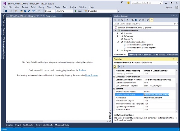This screenshot has height=131, width=180.
Task: Click the Zoom In icon in designer
Action: click(x=110, y=113)
